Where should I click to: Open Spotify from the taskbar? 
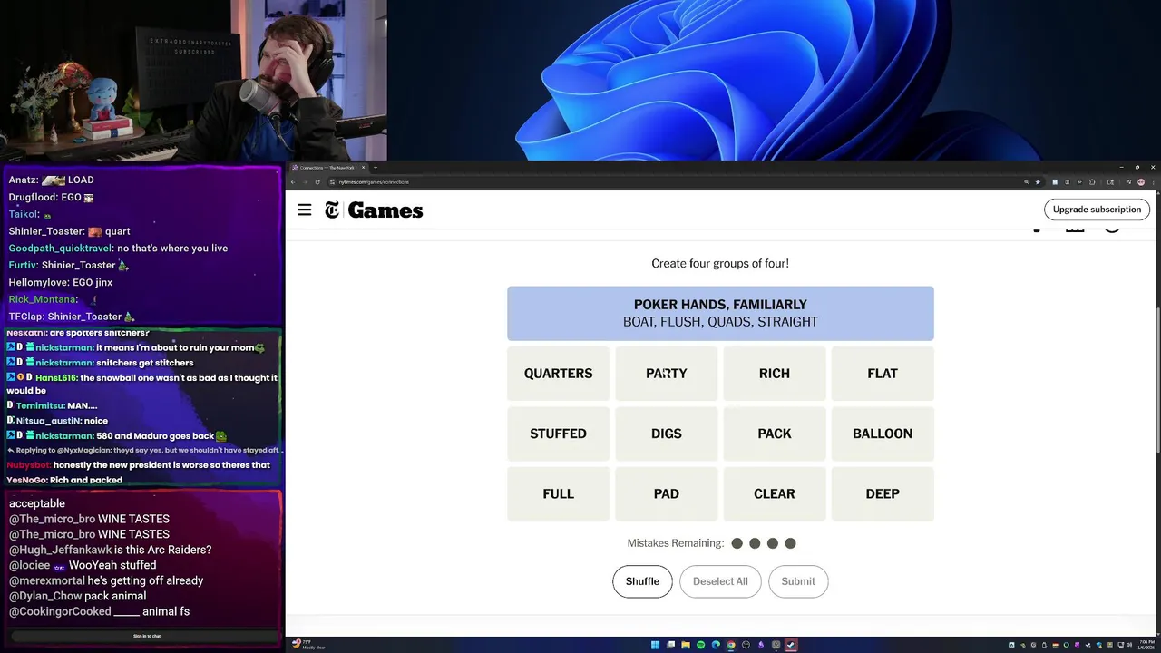700,645
